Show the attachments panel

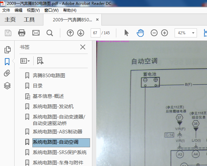tap(7, 73)
